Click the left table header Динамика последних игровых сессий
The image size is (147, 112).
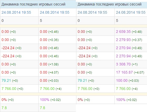pyautogui.click(x=33, y=4)
